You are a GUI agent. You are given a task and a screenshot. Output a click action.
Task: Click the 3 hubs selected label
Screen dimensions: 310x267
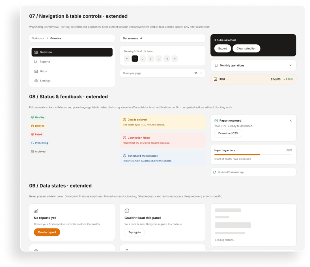(x=225, y=40)
